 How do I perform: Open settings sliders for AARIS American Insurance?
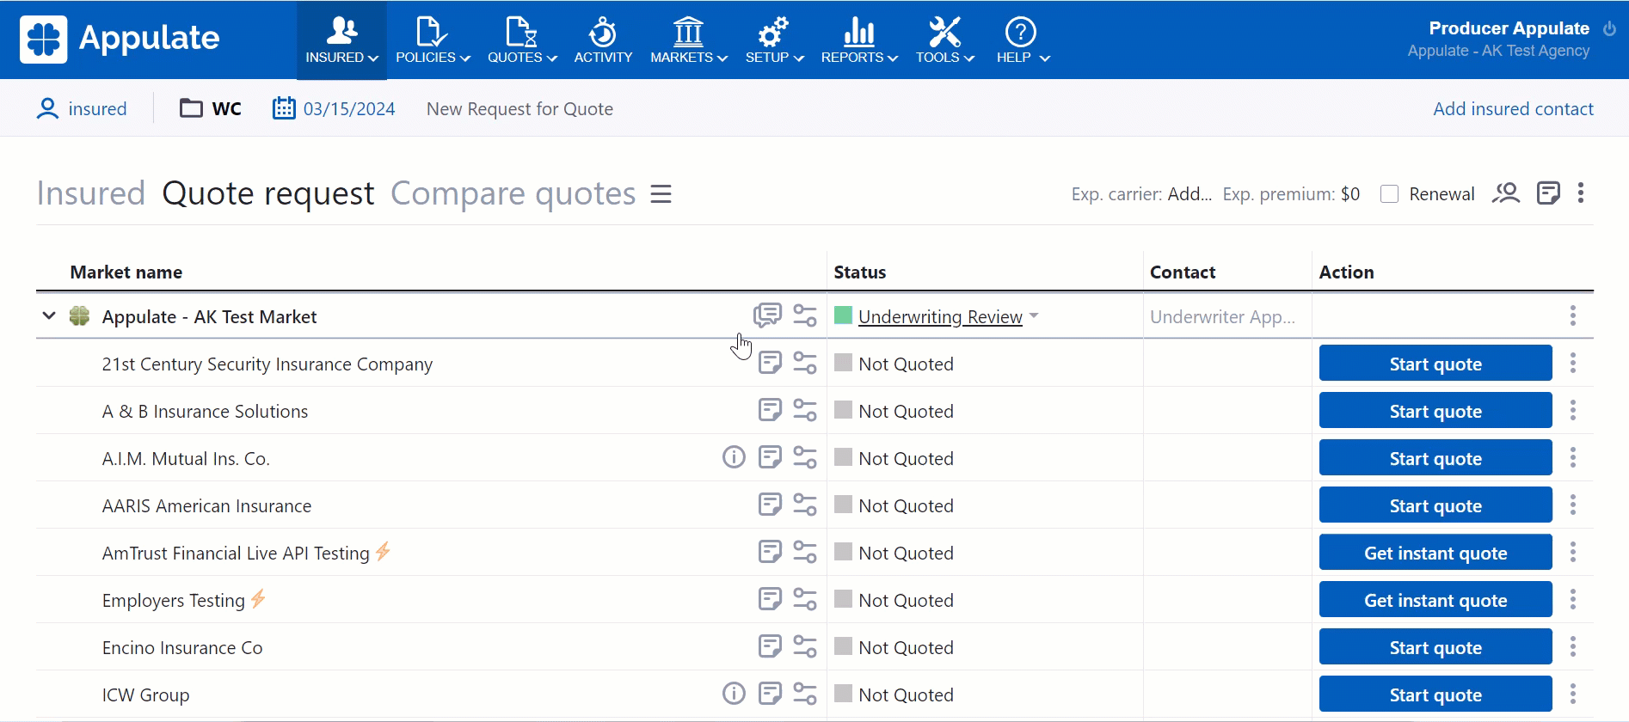pos(805,505)
